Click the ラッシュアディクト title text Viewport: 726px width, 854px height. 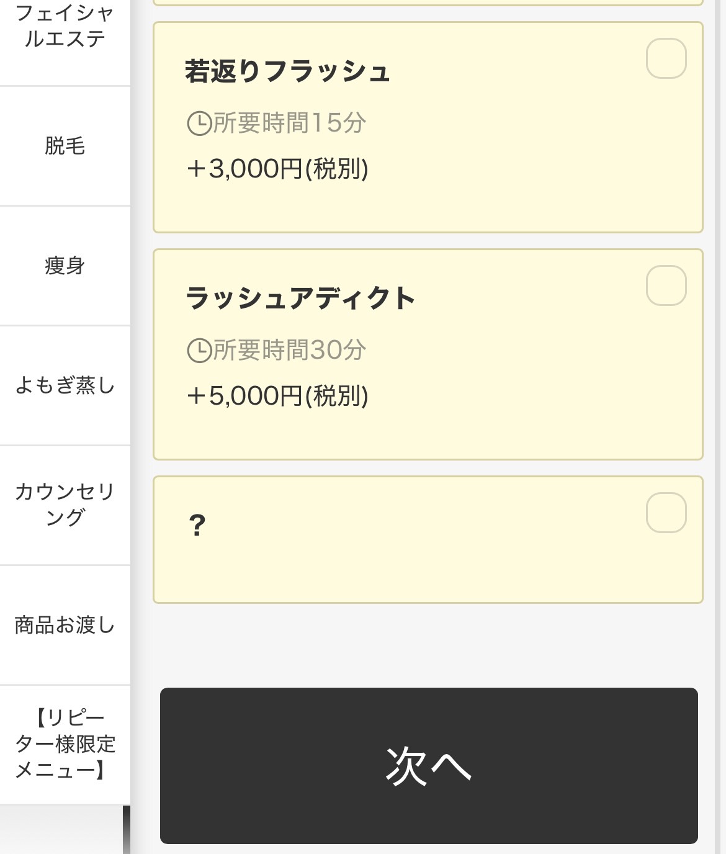(x=300, y=299)
